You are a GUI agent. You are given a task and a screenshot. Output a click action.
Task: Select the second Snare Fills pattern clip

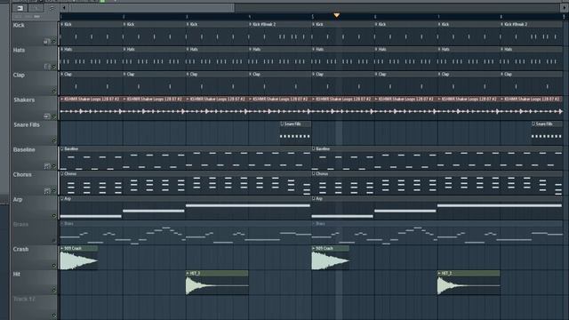coord(548,132)
